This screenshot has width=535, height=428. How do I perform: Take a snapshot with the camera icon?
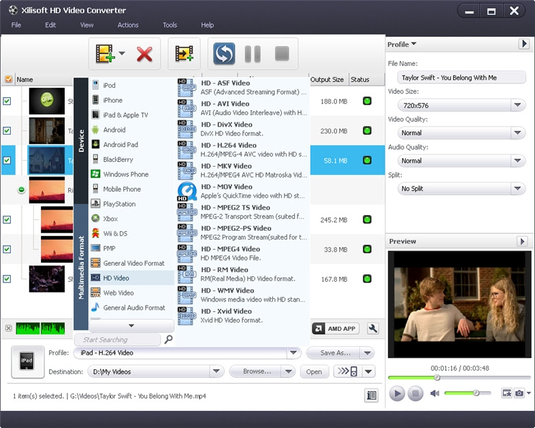pos(519,393)
